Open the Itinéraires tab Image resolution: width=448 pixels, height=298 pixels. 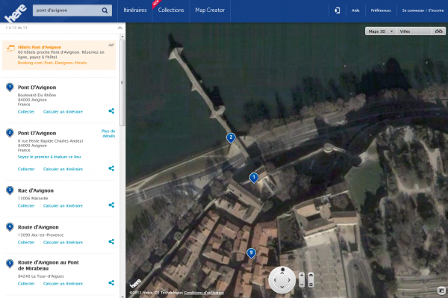coord(135,10)
